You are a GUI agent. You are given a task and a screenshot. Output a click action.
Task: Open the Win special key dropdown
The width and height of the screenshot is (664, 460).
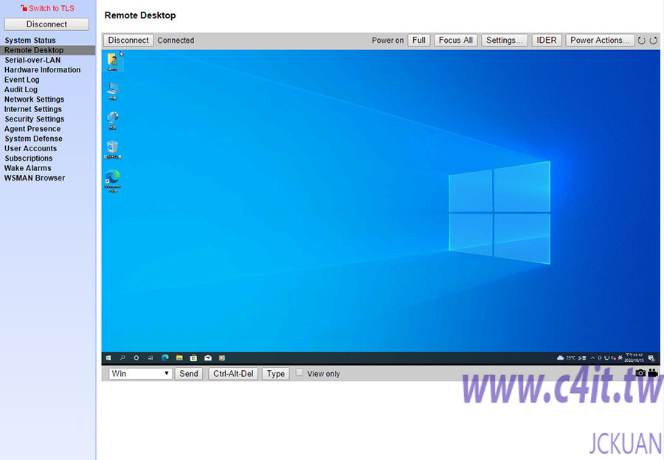(x=141, y=374)
